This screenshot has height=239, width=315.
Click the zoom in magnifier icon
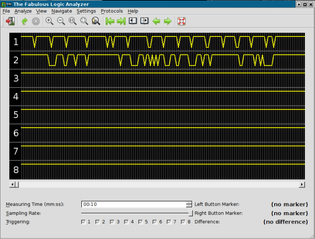coord(50,21)
